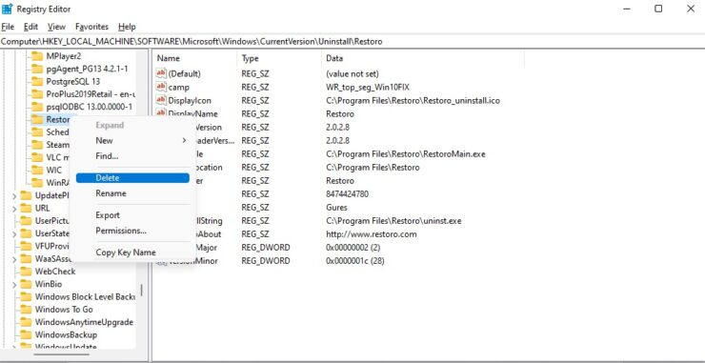705x363 pixels.
Task: Click the URL folder icon
Action: coord(26,209)
